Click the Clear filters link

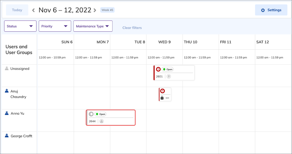(132, 28)
